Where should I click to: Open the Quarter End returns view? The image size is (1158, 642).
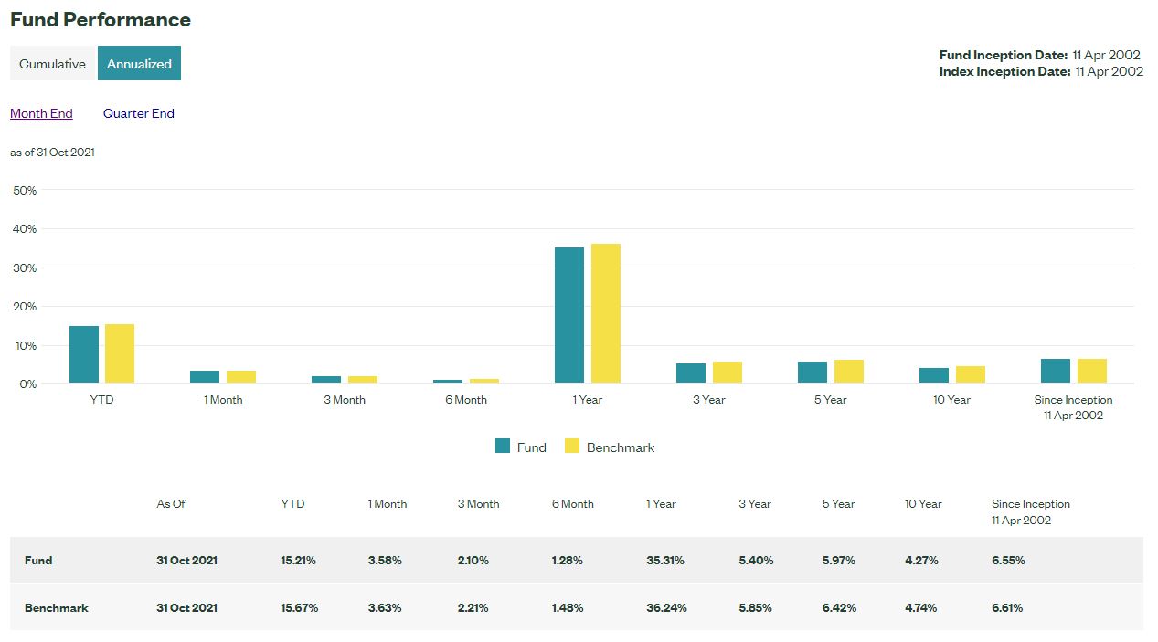pos(138,112)
